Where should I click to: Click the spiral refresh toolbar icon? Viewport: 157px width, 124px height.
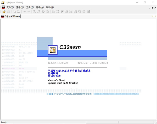(53, 12)
